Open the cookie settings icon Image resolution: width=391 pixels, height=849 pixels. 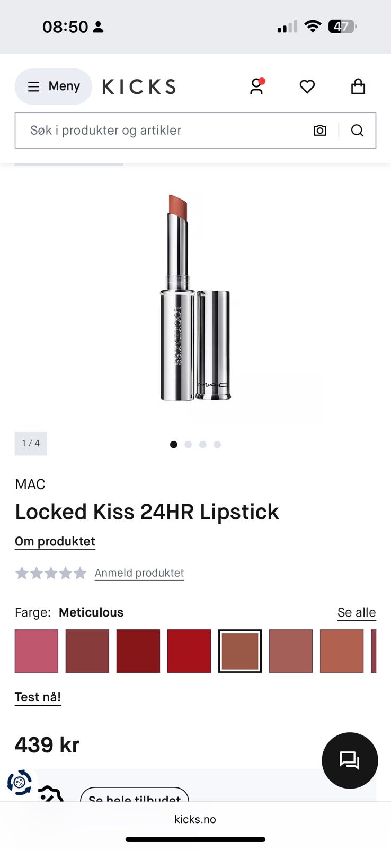click(x=20, y=782)
